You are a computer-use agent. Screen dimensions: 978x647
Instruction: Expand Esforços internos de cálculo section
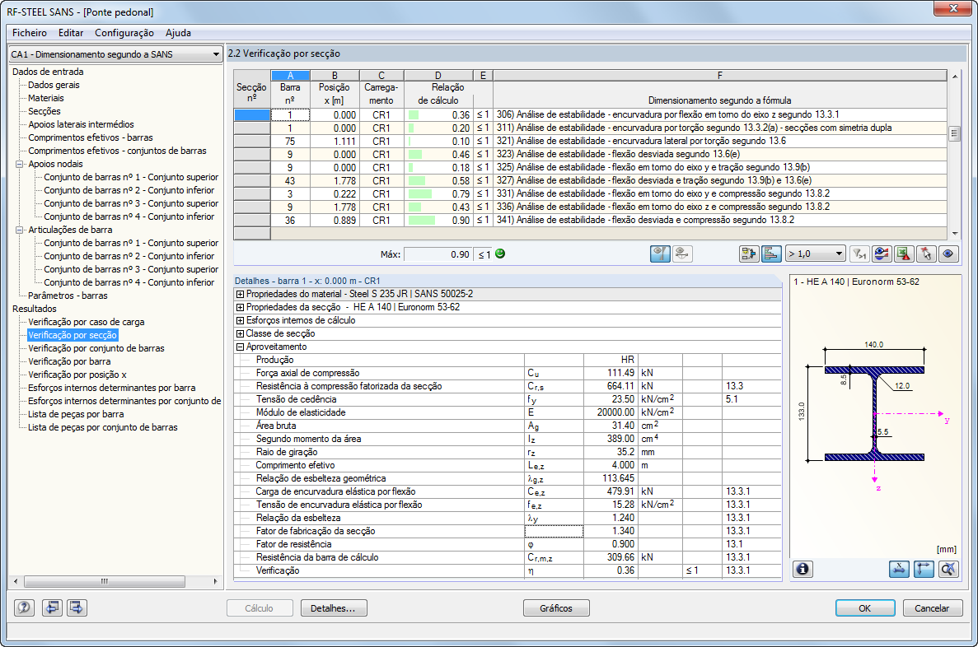[x=240, y=320]
